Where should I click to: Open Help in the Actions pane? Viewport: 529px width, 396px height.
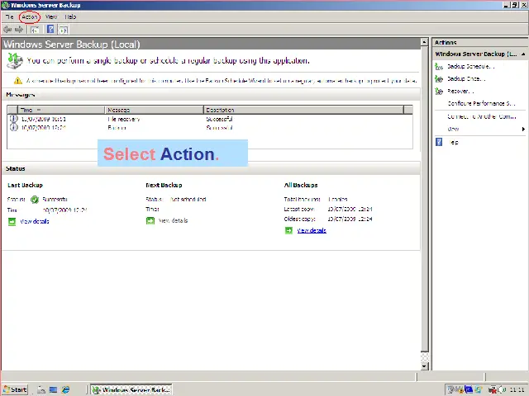pyautogui.click(x=454, y=142)
